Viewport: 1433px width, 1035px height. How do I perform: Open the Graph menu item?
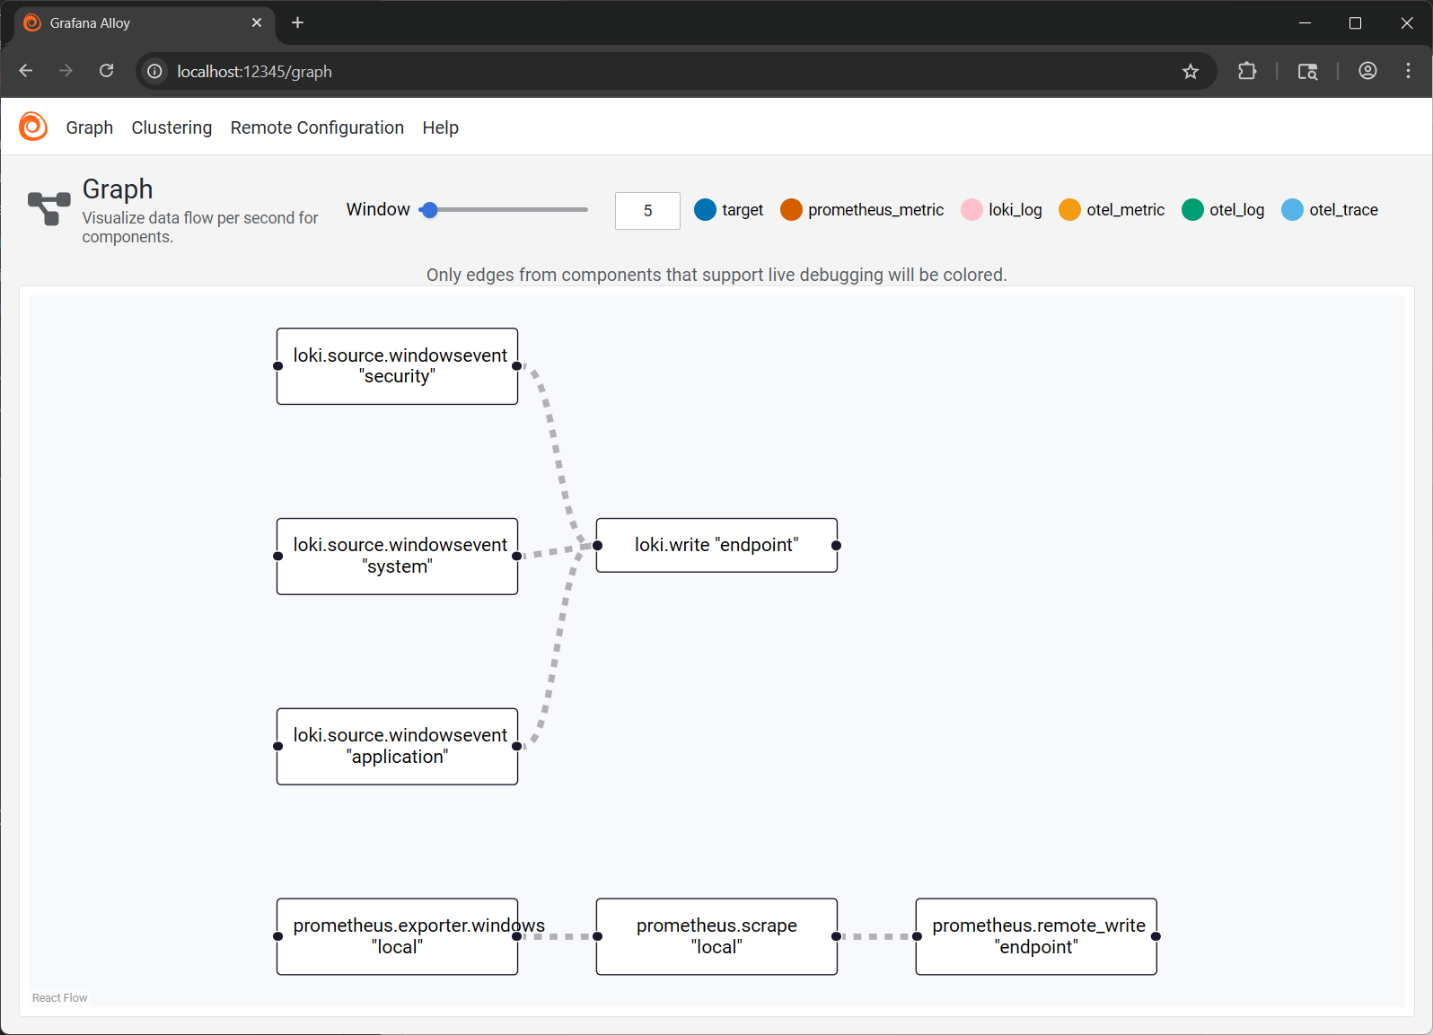[x=90, y=127]
